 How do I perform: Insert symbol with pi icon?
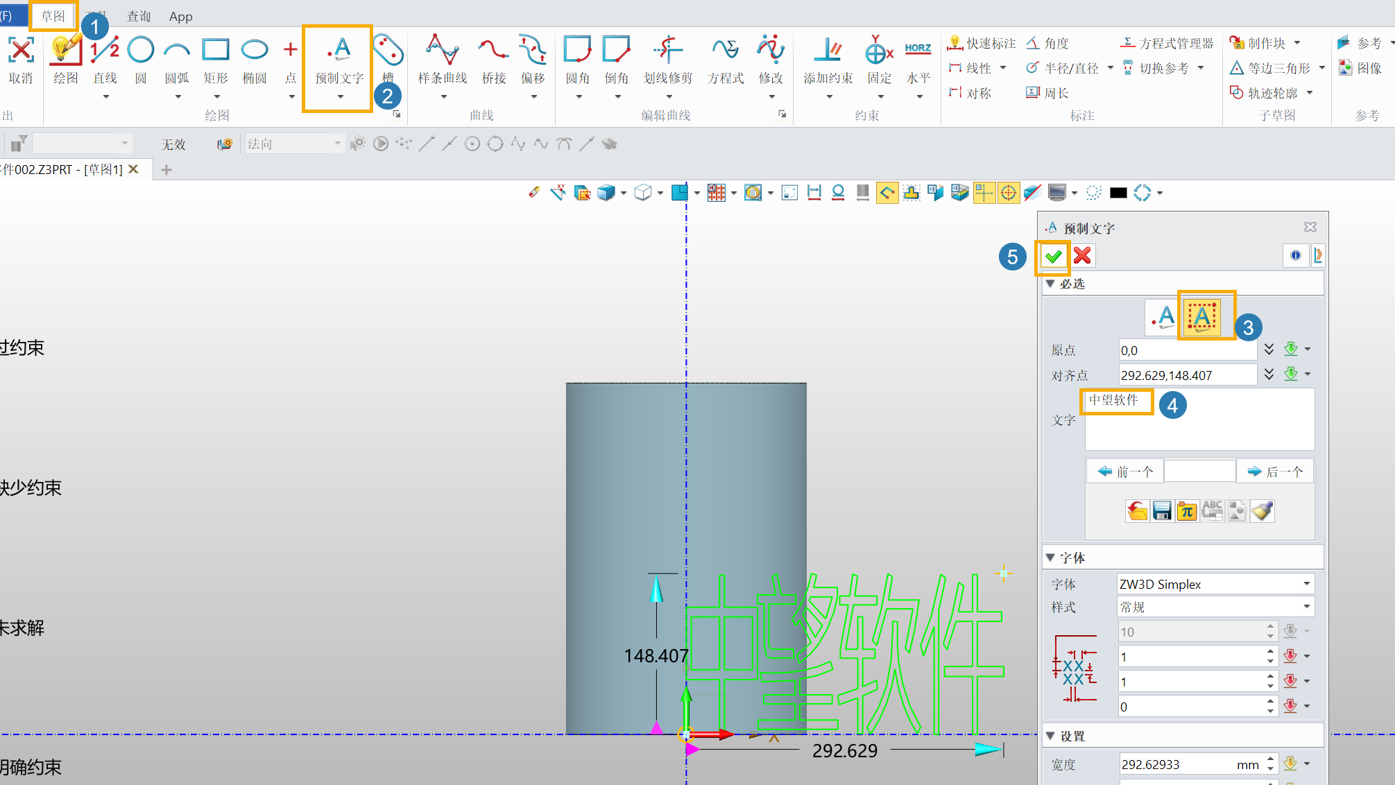(x=1187, y=511)
